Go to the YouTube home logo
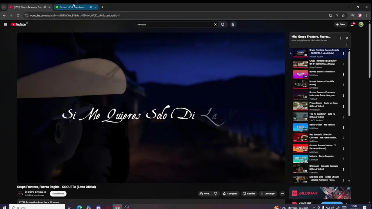 [19, 24]
